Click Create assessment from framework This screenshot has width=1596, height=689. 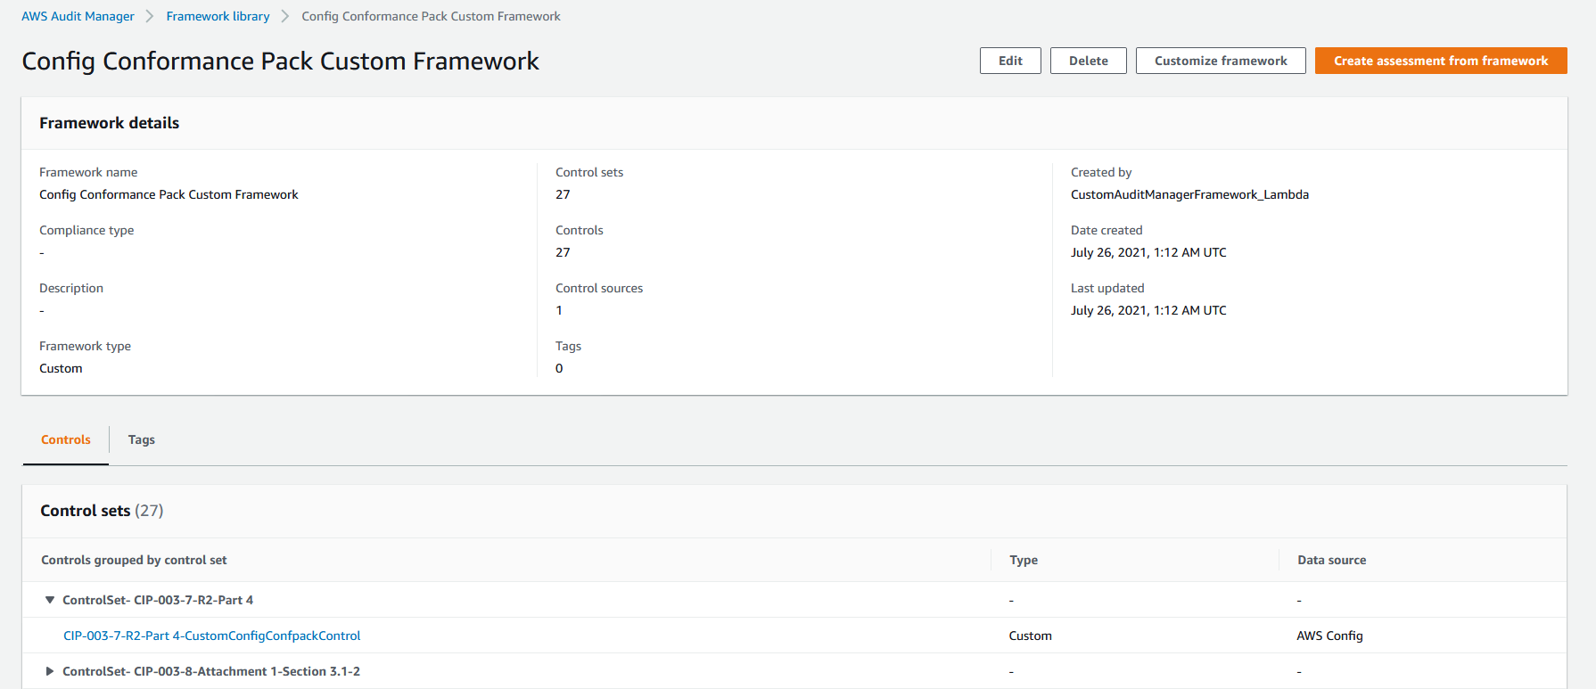tap(1441, 61)
